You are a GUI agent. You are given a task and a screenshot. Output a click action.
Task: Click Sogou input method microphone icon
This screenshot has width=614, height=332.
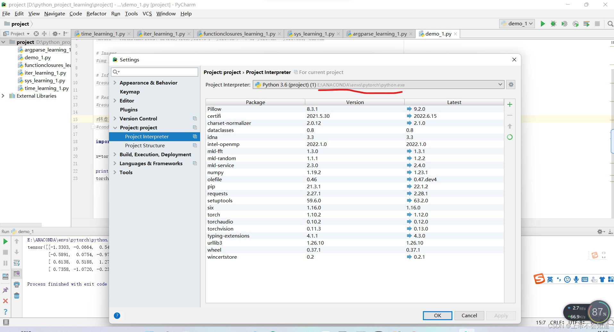tap(576, 279)
